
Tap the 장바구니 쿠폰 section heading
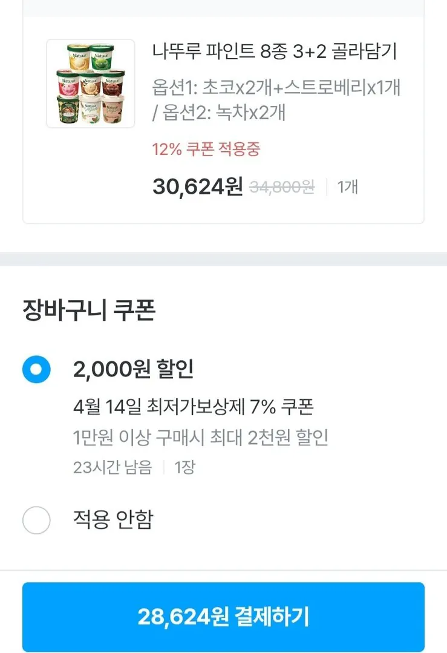(89, 311)
